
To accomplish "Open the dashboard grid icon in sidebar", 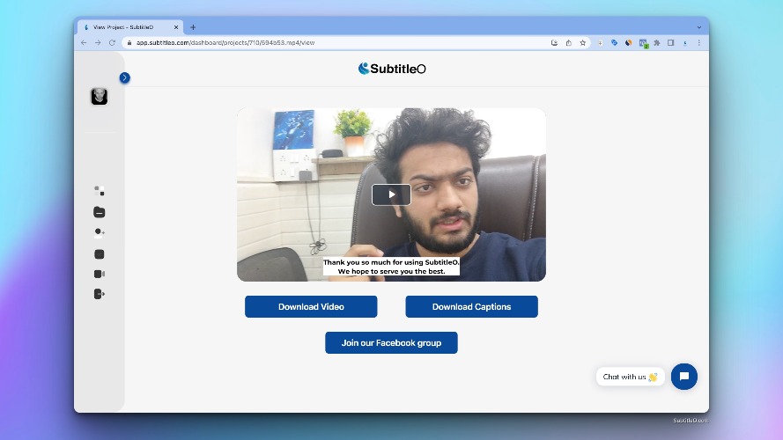I will pyautogui.click(x=100, y=191).
